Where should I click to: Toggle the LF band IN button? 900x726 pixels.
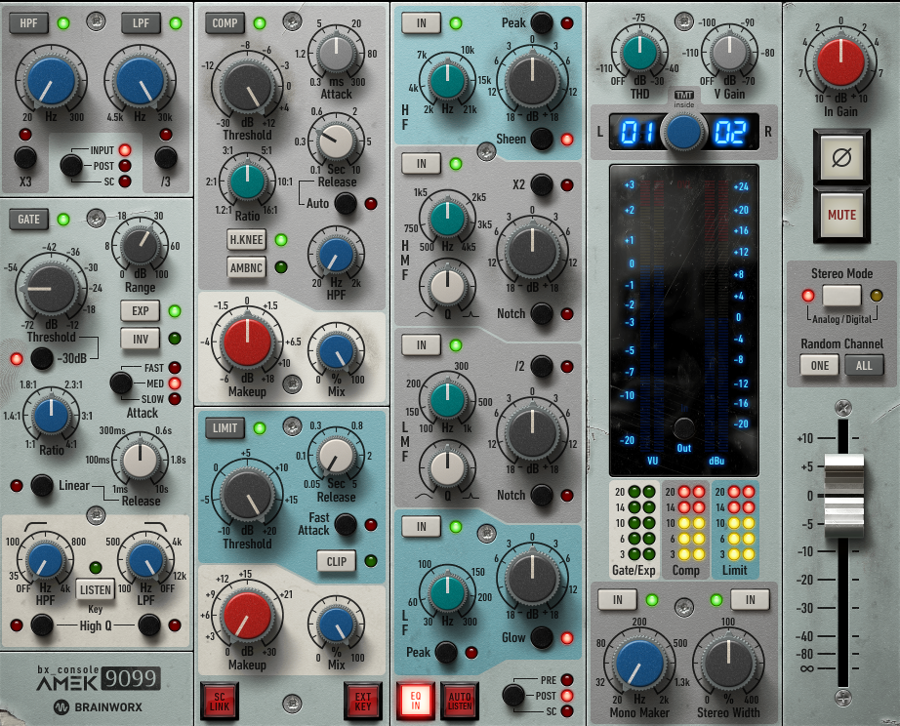pos(422,526)
